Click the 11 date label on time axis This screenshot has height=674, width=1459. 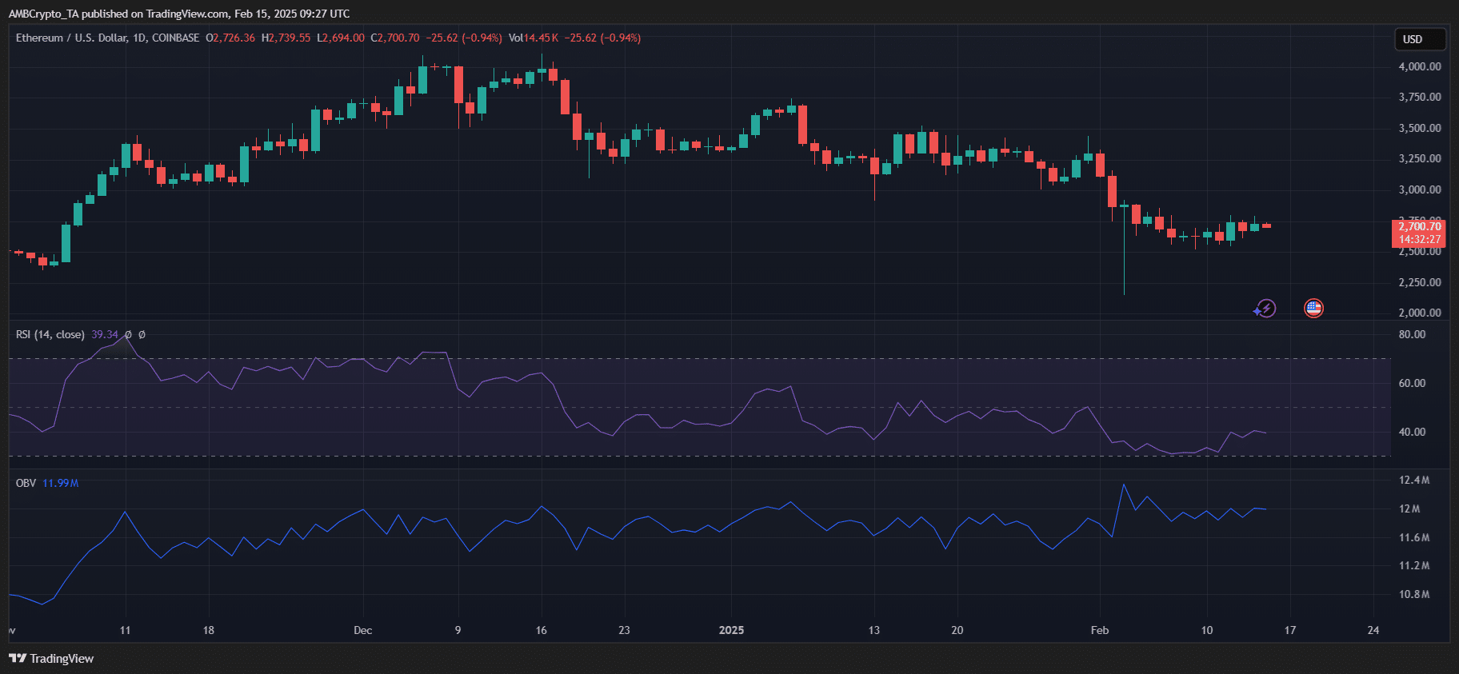click(125, 630)
